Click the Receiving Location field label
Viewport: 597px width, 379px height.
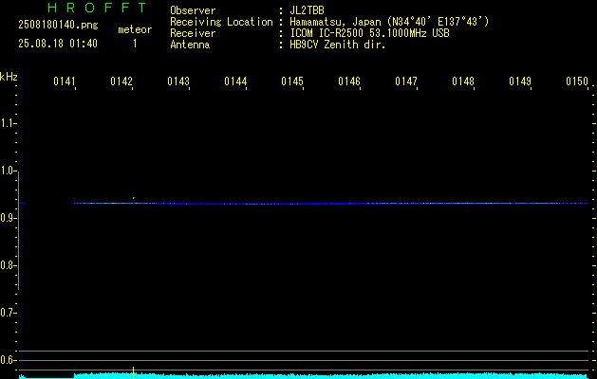(221, 22)
